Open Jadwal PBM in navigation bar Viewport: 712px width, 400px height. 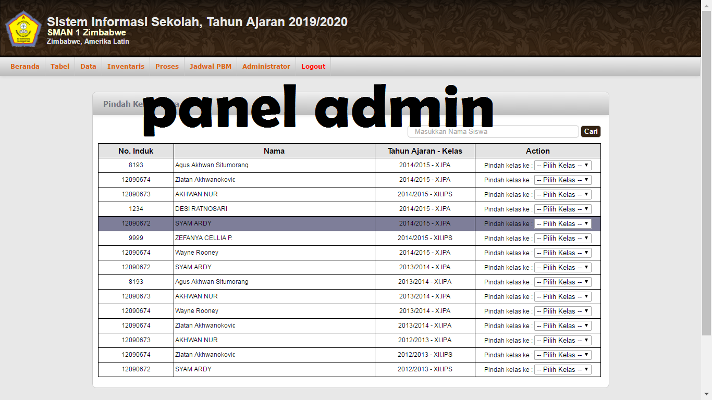[x=210, y=67]
